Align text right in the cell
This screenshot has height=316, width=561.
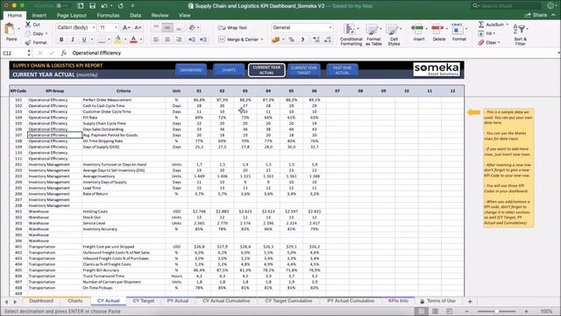tap(179, 39)
